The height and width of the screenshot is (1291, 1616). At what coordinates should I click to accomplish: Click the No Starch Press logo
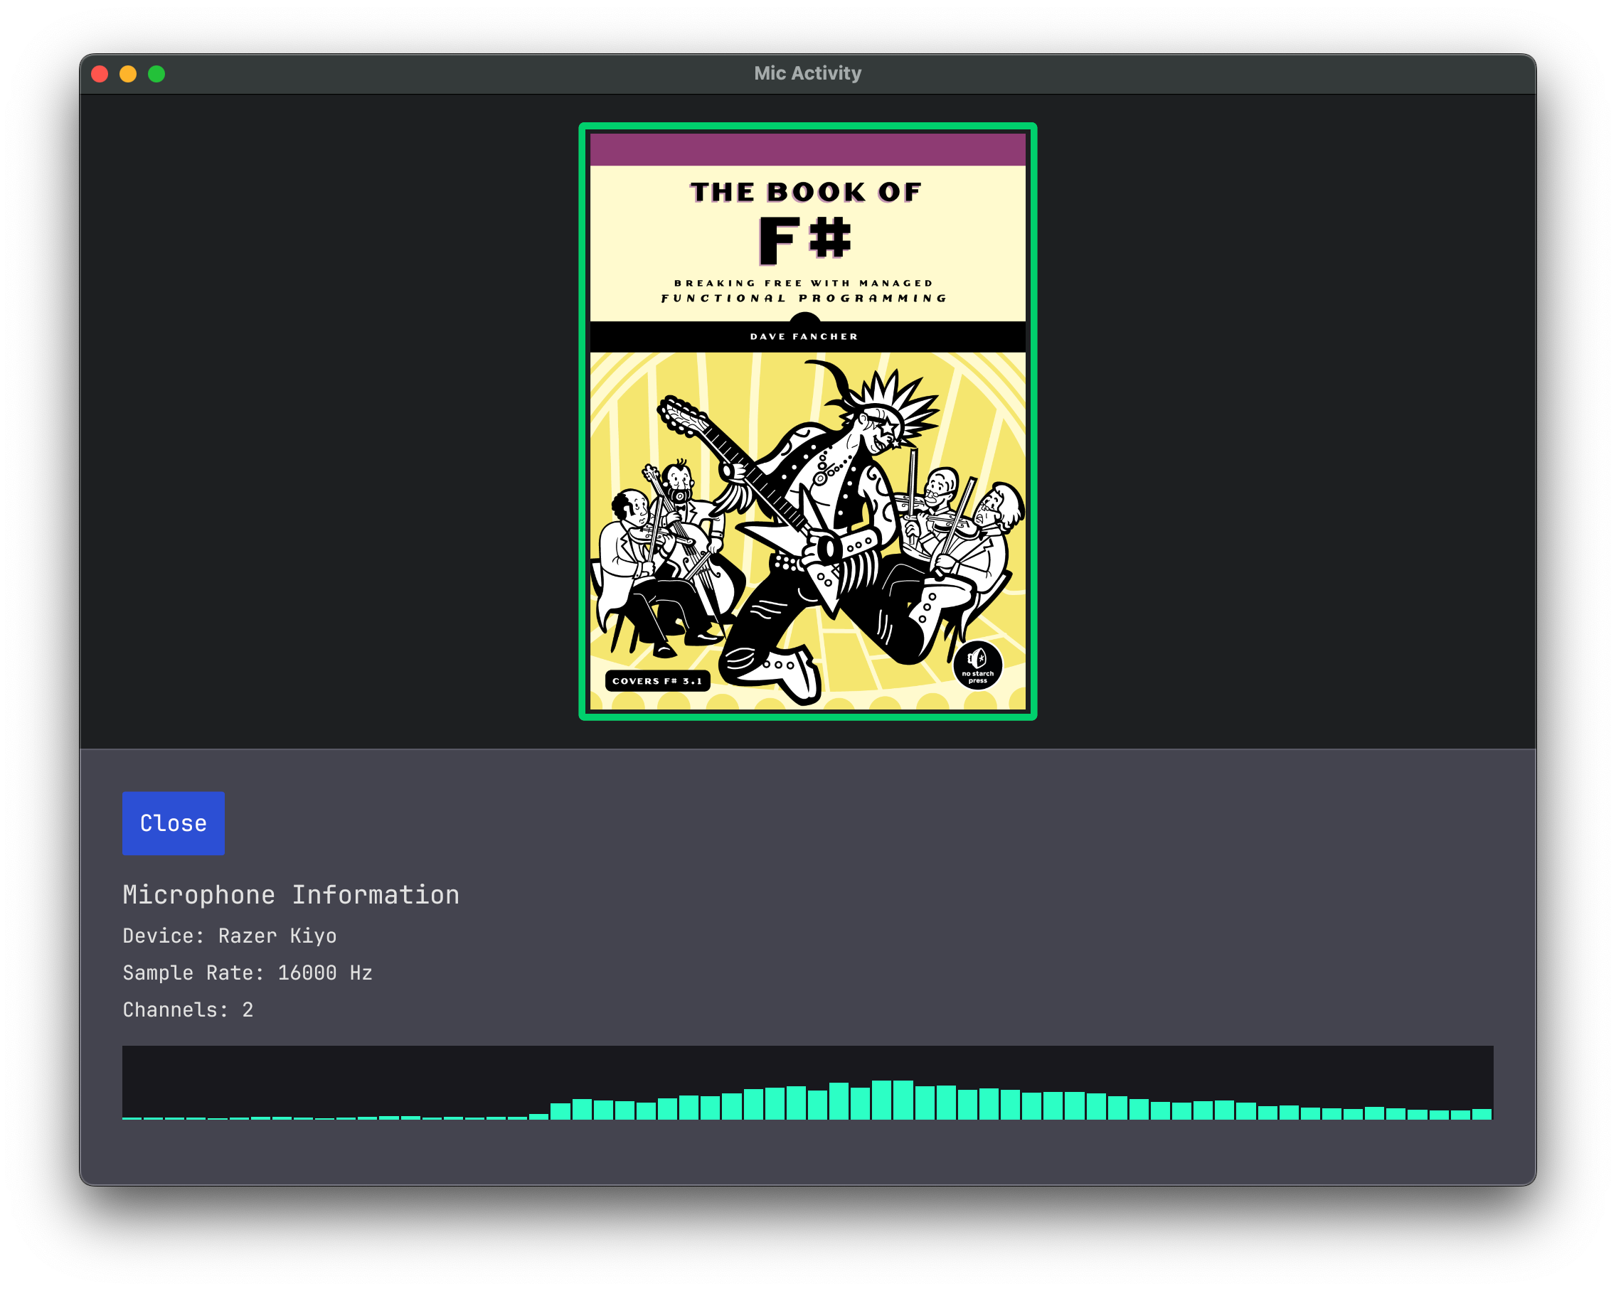click(x=977, y=665)
